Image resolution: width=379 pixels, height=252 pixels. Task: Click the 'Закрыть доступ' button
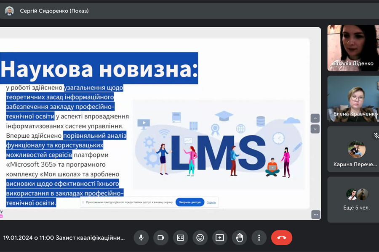(190, 202)
